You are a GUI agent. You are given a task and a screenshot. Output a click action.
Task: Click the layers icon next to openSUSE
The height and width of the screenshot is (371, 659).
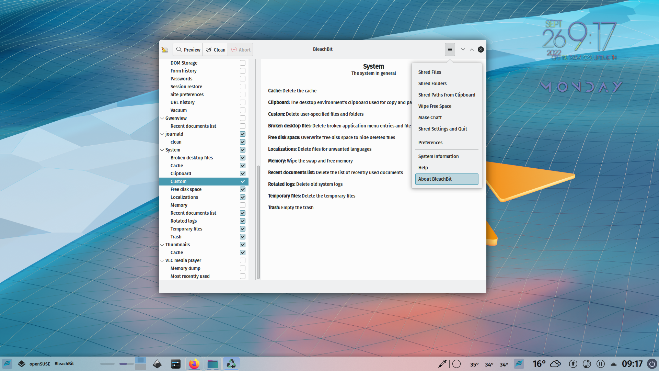point(22,364)
